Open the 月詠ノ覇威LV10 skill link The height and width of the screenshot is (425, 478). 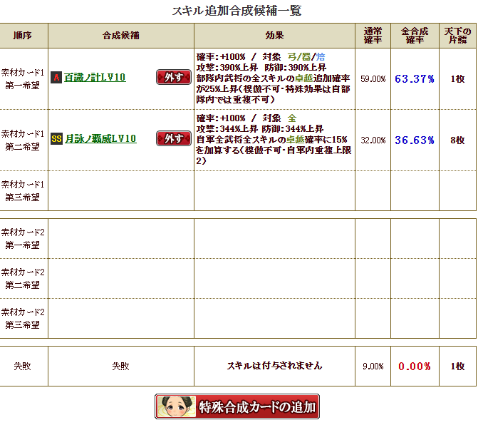pos(100,139)
